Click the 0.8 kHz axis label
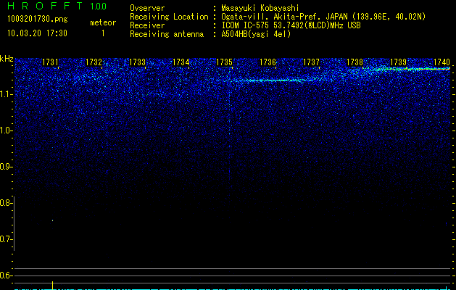This screenshot has height=290, width=456. coord(5,203)
